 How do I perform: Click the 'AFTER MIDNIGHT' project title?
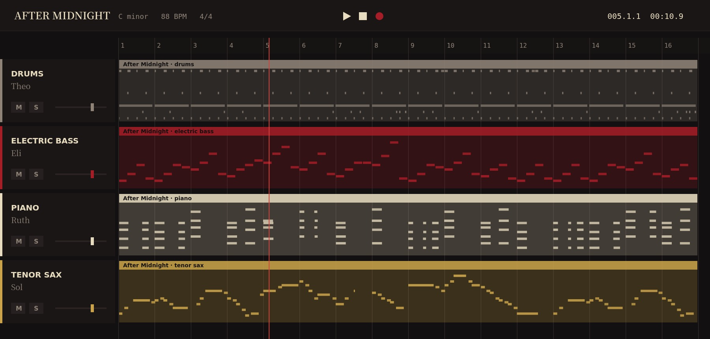62,16
